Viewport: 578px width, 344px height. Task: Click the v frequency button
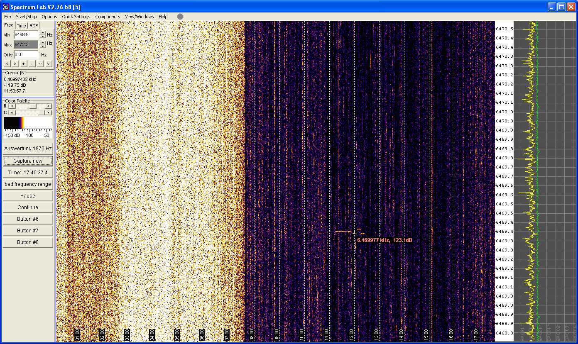49,63
